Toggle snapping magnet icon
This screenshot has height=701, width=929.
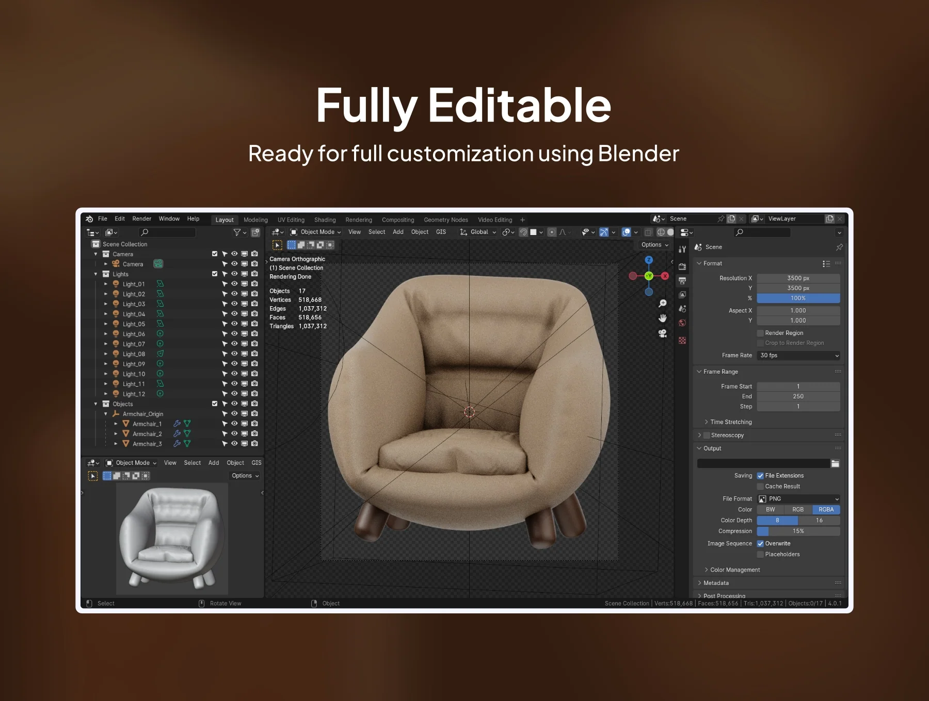pyautogui.click(x=523, y=232)
